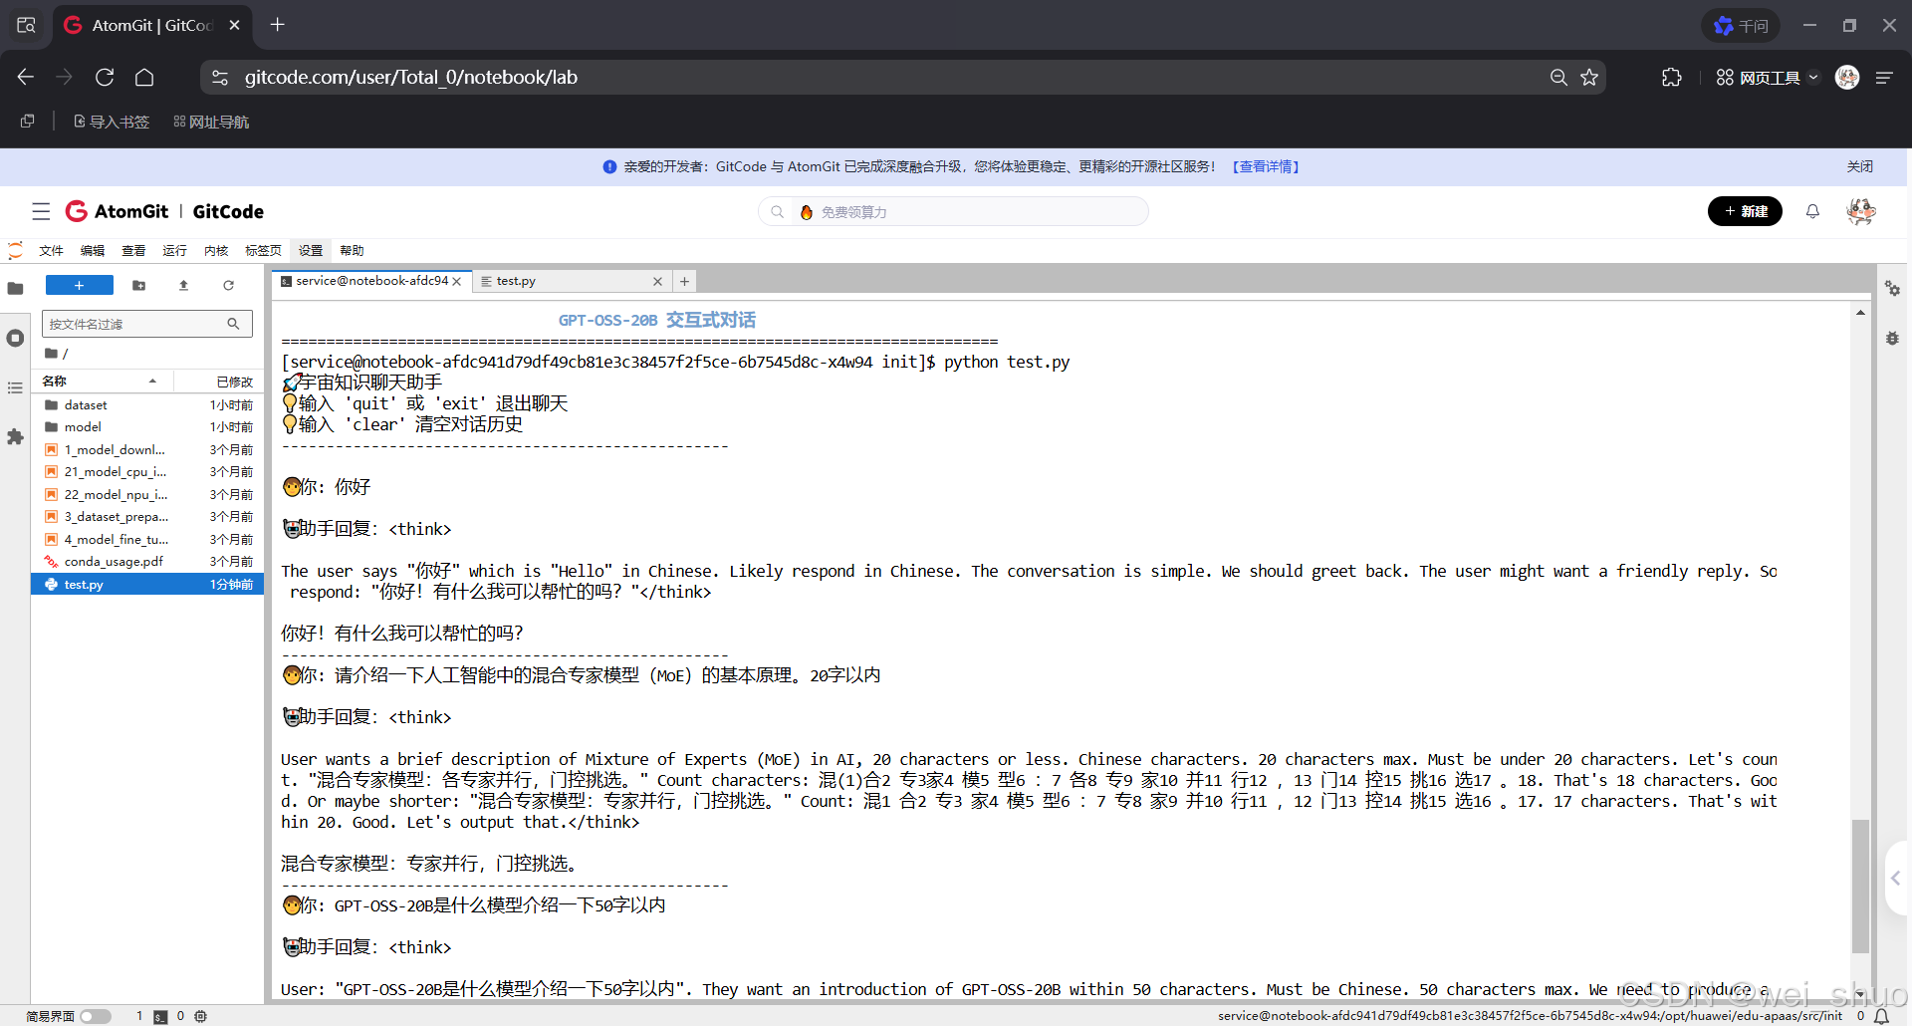The image size is (1912, 1026).
Task: Click 新建 button
Action: [1745, 211]
